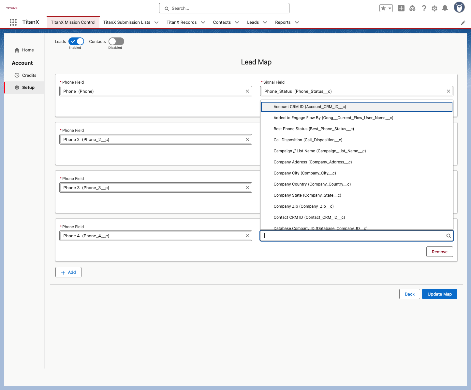Choose Company Zip from the list
471x390 pixels.
pyautogui.click(x=357, y=206)
